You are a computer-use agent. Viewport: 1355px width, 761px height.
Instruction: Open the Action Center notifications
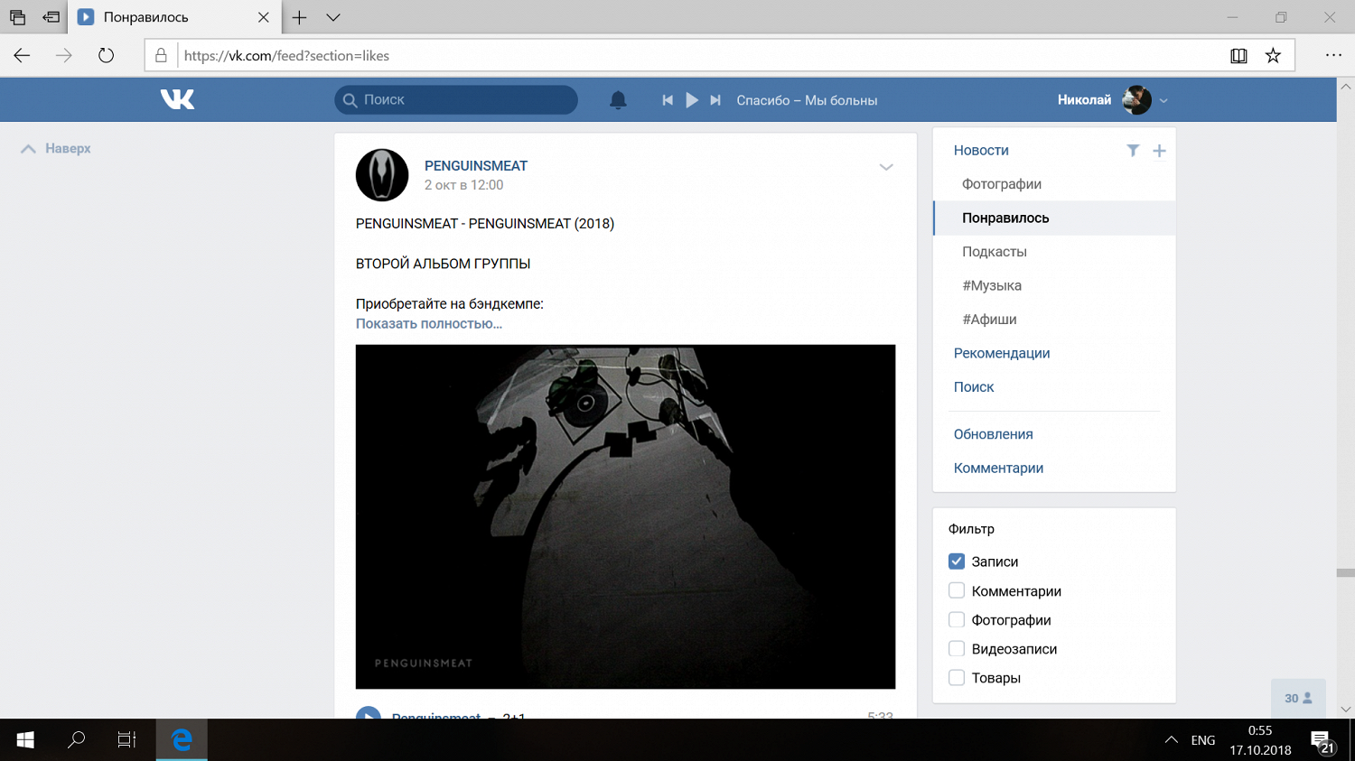(1323, 742)
